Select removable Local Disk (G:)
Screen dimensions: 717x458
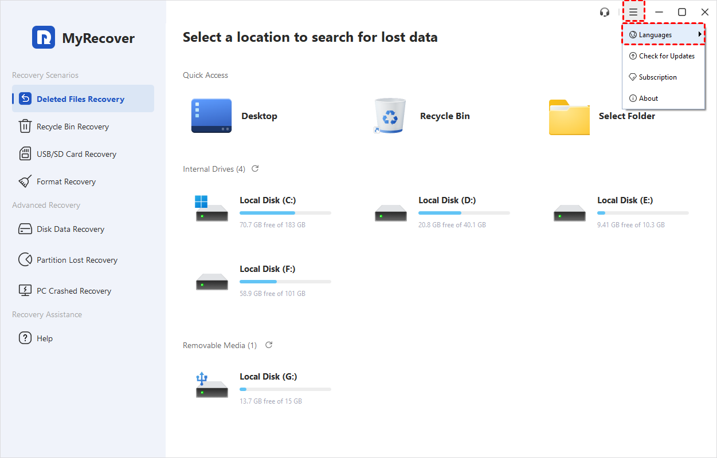(268, 377)
